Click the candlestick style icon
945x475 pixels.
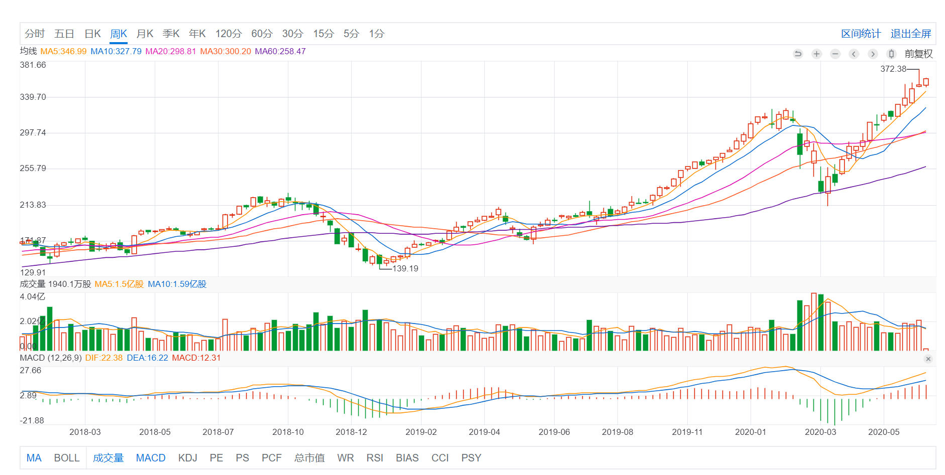click(x=891, y=54)
